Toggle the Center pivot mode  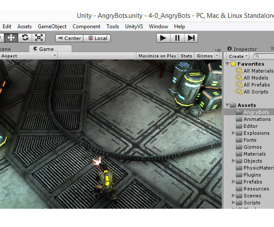click(69, 38)
